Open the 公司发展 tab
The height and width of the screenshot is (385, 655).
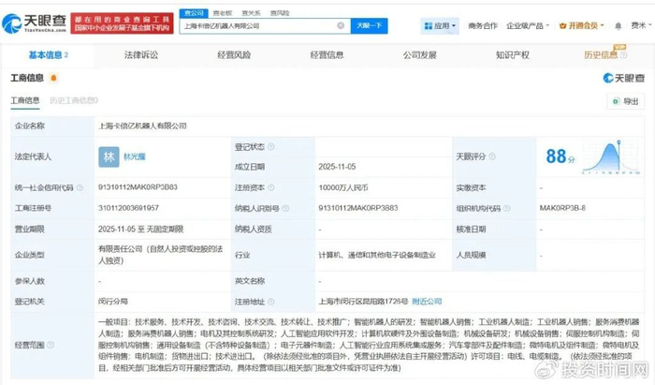tap(419, 55)
